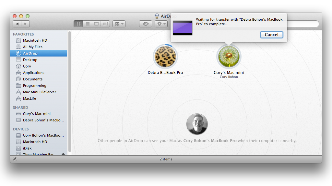
Task: Click the customize toolbar icon in status bar
Action: click(x=15, y=159)
